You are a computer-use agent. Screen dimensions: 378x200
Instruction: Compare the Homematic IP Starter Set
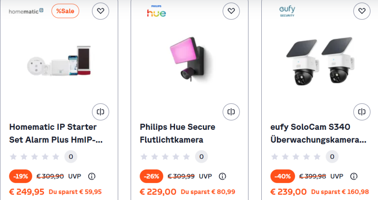tap(100, 112)
